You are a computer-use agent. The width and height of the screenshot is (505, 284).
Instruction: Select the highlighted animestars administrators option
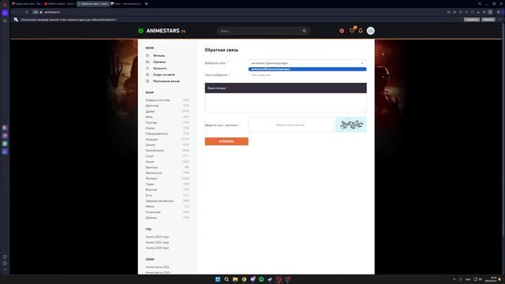tap(308, 69)
